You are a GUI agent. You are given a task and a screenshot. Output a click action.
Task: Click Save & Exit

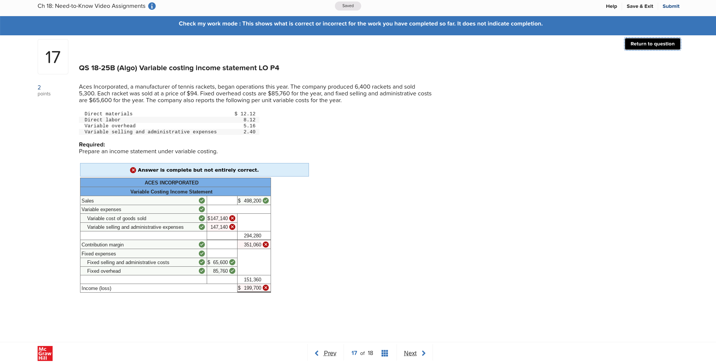[640, 6]
